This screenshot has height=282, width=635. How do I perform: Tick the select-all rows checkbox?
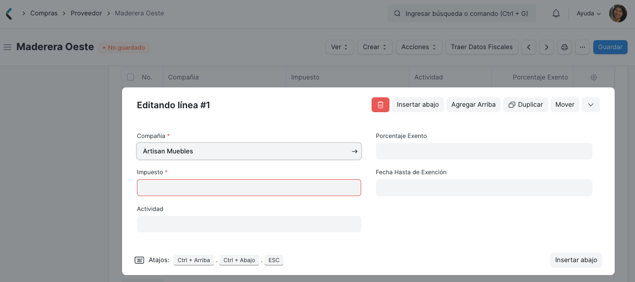(130, 77)
